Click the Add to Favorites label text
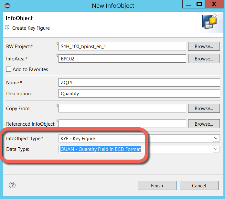Image resolution: width=225 pixels, height=199 pixels. coord(30,69)
